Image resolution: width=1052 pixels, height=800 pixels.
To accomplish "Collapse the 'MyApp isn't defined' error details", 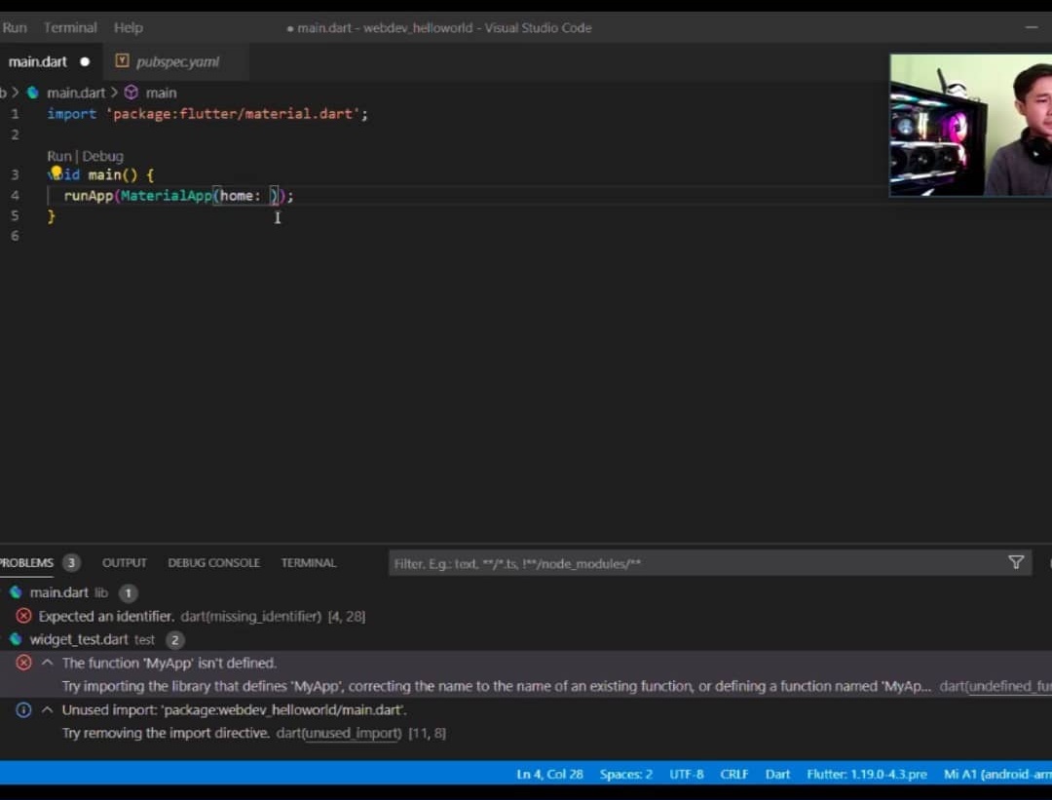I will click(x=47, y=663).
